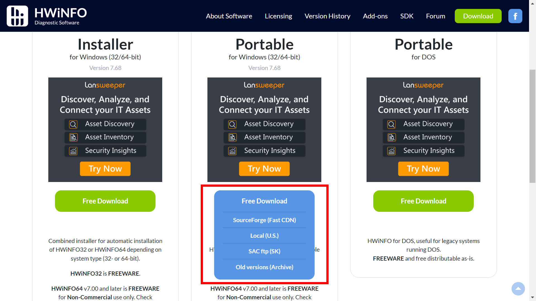This screenshot has height=301, width=536.
Task: Click Asset Discovery magnifier icon in Installer ad
Action: (x=73, y=124)
